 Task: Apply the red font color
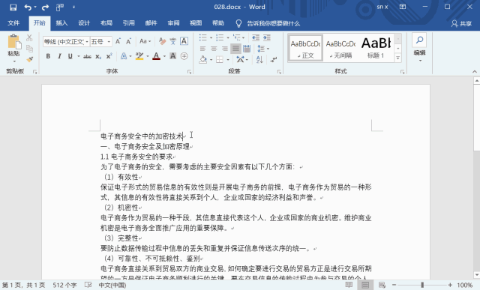(157, 56)
